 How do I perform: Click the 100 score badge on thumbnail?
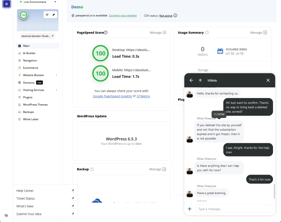click(x=24, y=15)
